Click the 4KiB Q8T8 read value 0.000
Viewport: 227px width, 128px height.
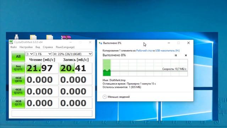coord(42,80)
